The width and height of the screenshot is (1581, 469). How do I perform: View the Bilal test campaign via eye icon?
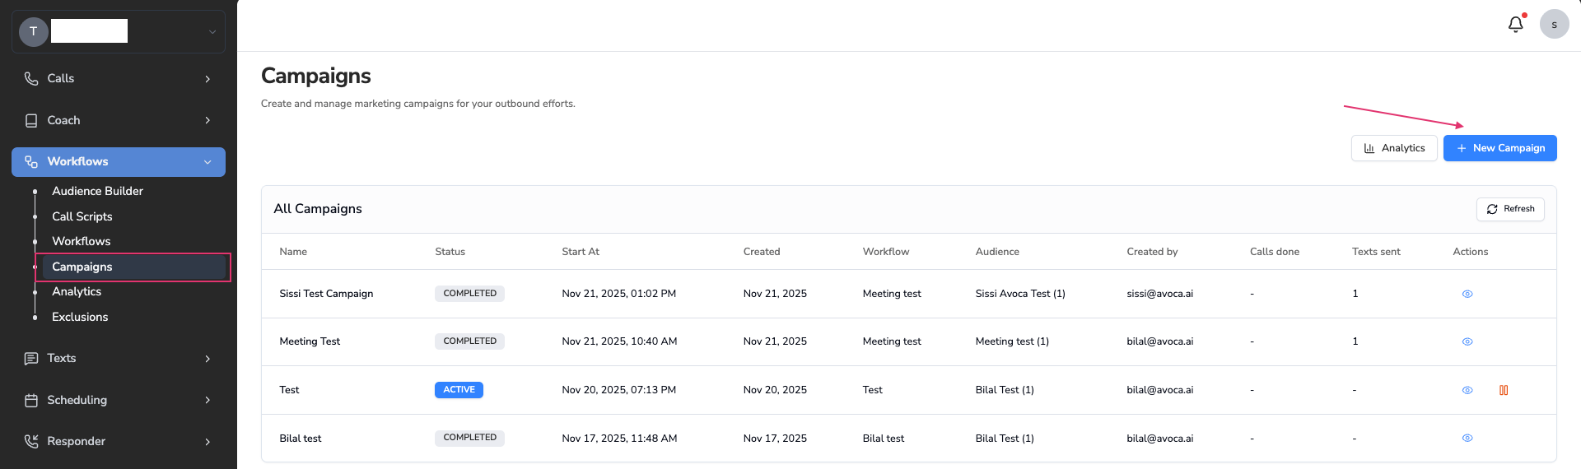click(x=1467, y=438)
